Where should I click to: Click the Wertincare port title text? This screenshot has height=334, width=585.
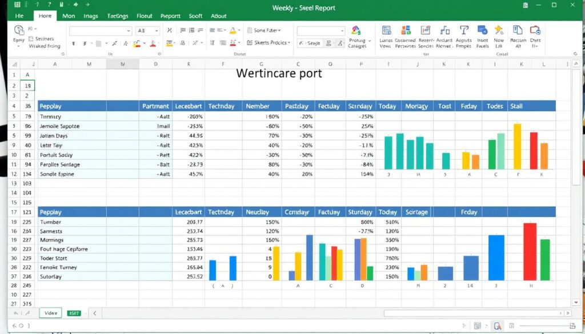279,73
